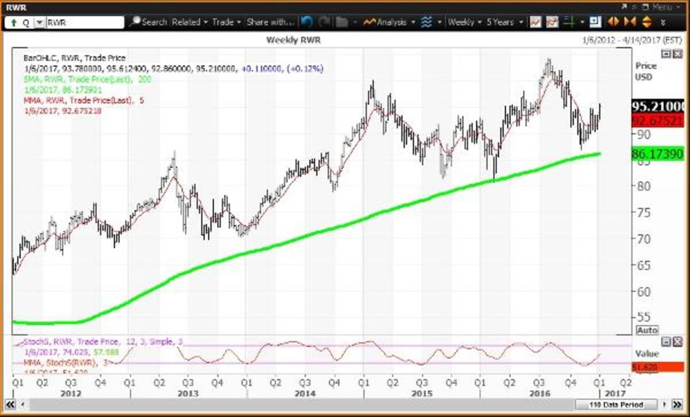Click the 2014 year label on time axis
Viewport: 690px width, 417px height.
[x=304, y=393]
